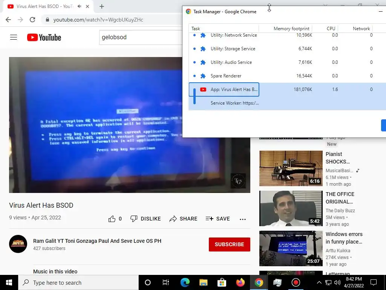The image size is (386, 290).
Task: Click the red record app icon on taskbar
Action: tap(296, 282)
